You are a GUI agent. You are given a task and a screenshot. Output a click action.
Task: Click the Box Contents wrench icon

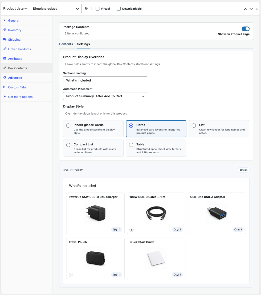tap(5, 68)
